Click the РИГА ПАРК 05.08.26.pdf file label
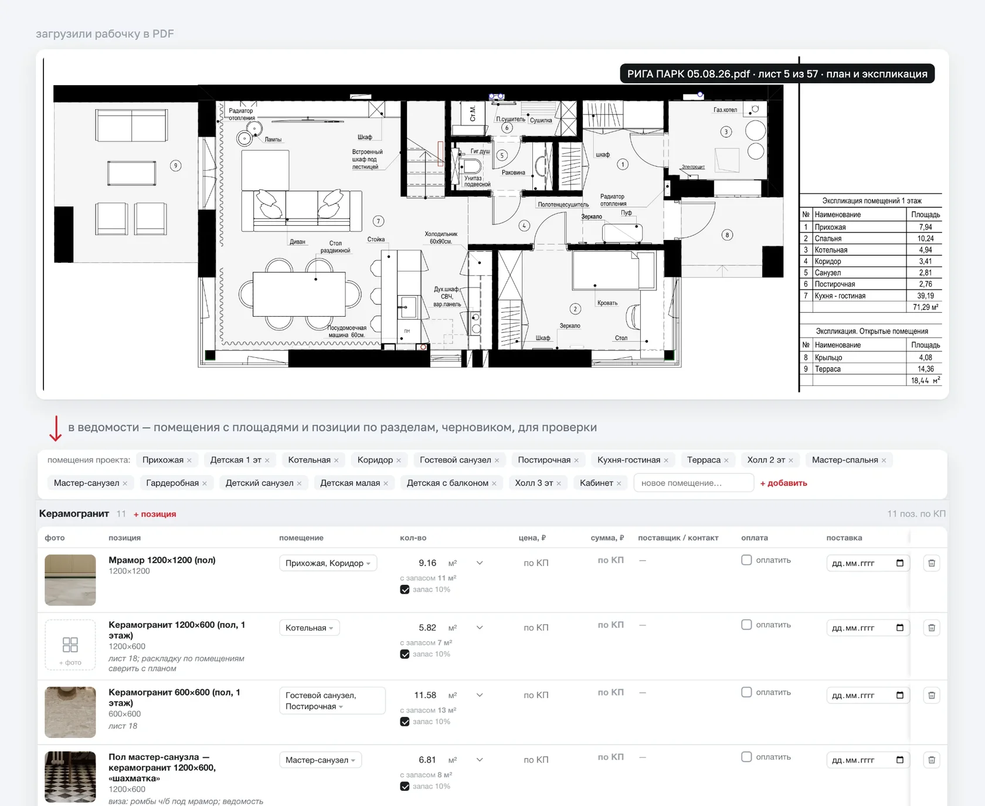 pos(777,74)
